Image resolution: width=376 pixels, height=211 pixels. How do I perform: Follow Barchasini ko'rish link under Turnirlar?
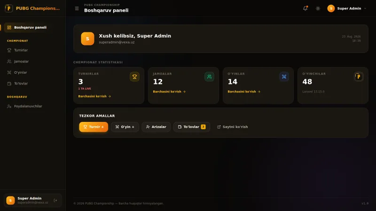coord(94,96)
